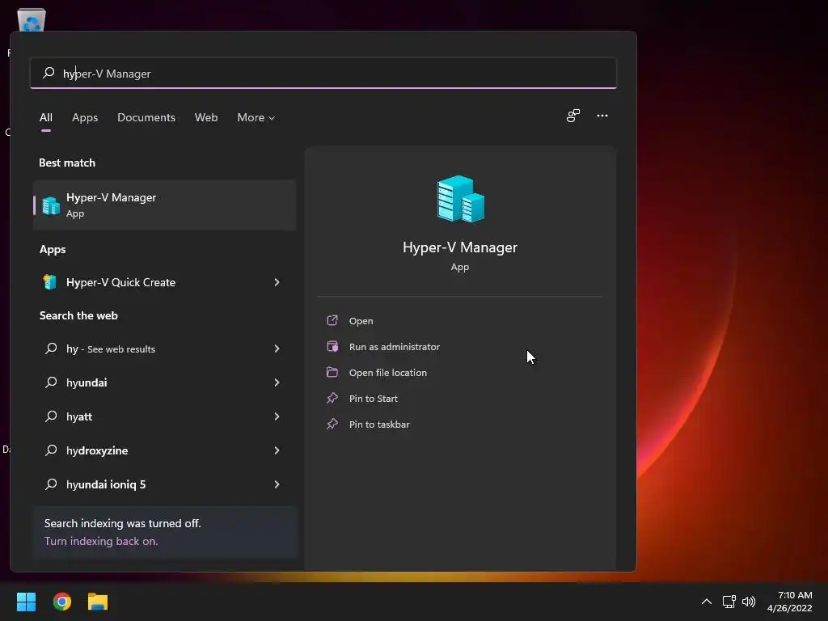Choose Pin to Start

click(x=374, y=398)
